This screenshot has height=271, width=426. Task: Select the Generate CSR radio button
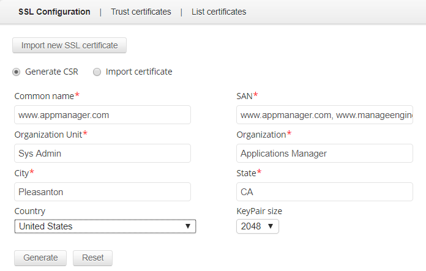(x=17, y=72)
